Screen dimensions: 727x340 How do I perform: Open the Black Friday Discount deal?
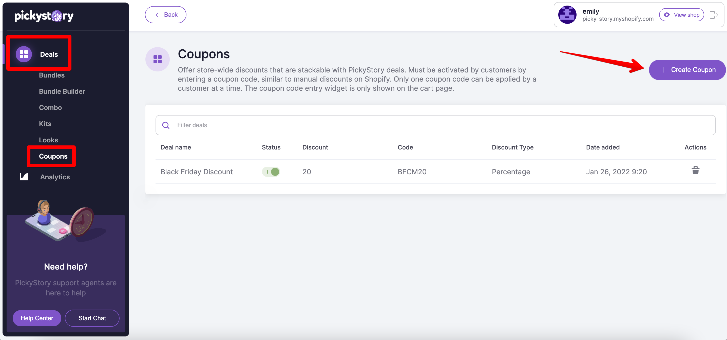pyautogui.click(x=196, y=172)
